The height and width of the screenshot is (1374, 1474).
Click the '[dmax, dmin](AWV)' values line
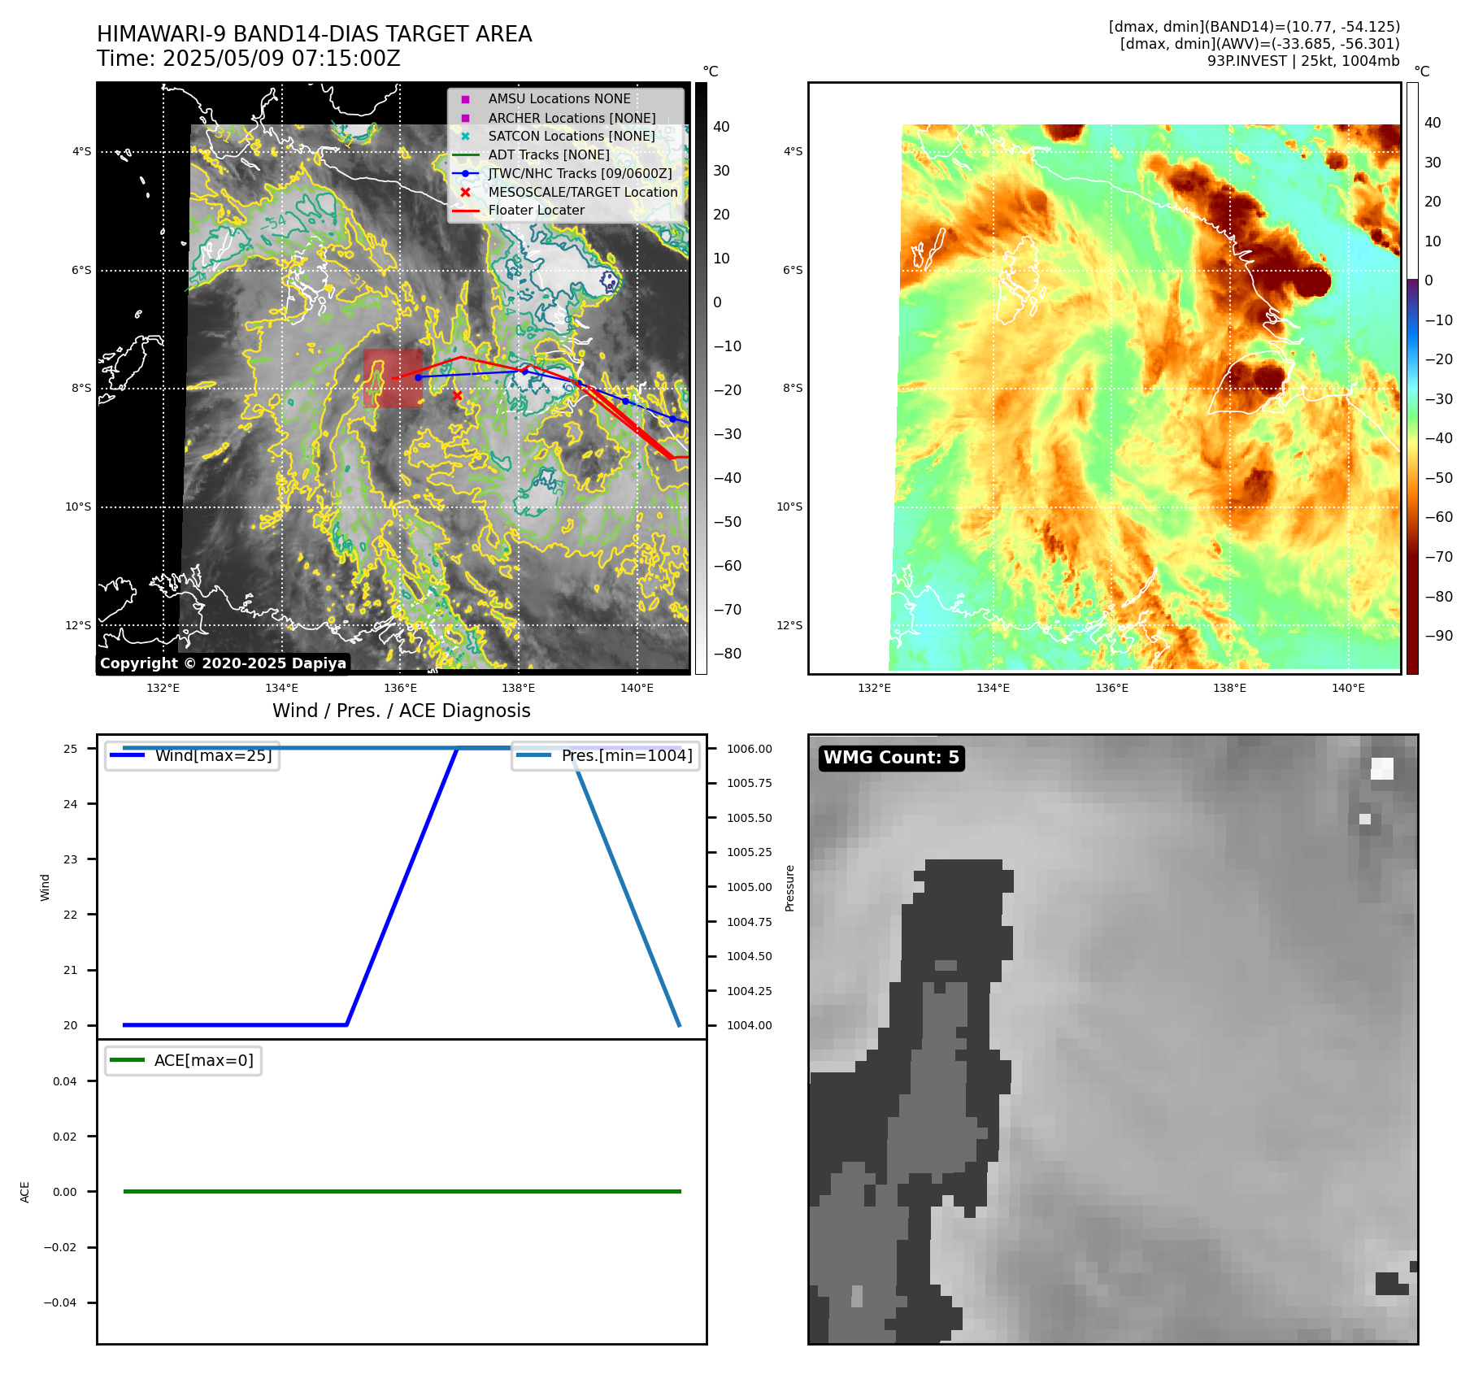tap(1260, 44)
